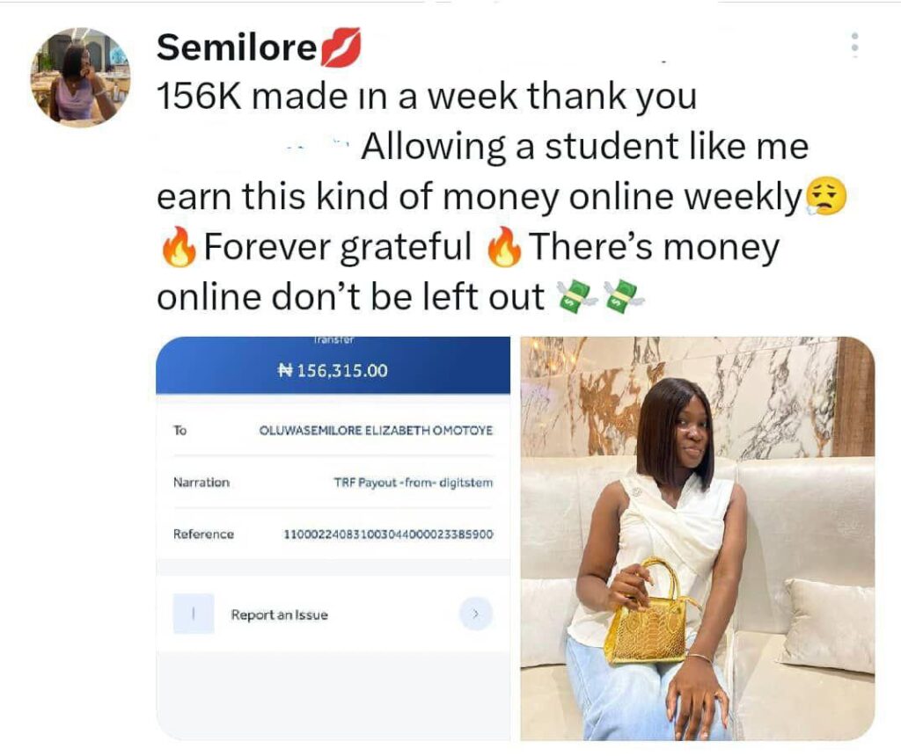Click the To label in receipt
This screenshot has width=901, height=756.
179,430
